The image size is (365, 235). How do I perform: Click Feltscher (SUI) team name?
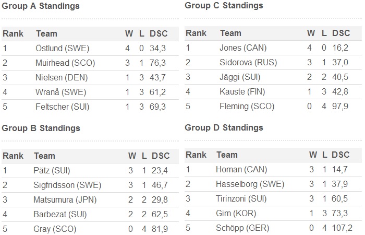point(63,107)
